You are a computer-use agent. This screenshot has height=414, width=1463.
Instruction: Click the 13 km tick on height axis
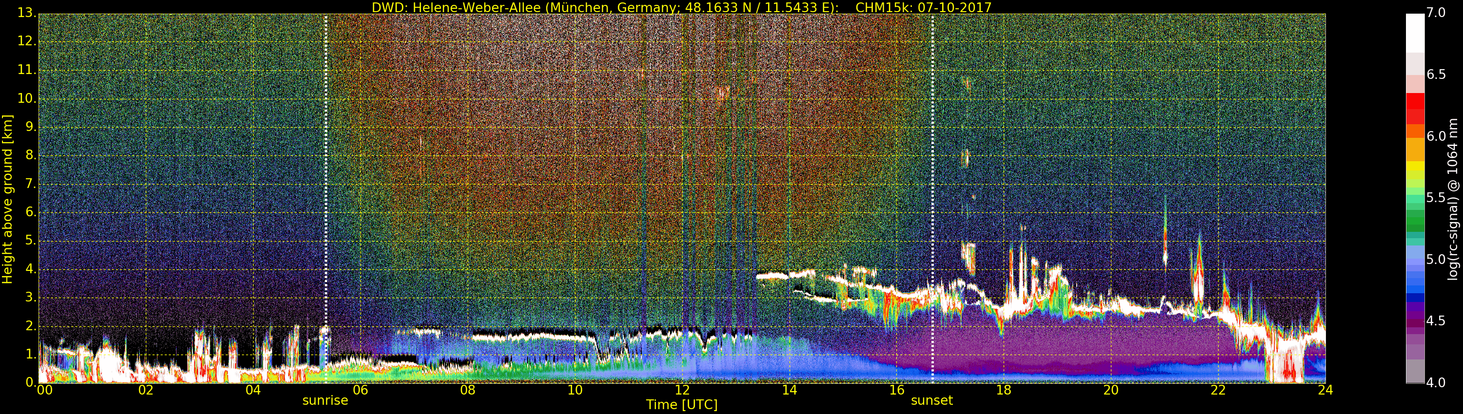pos(26,13)
